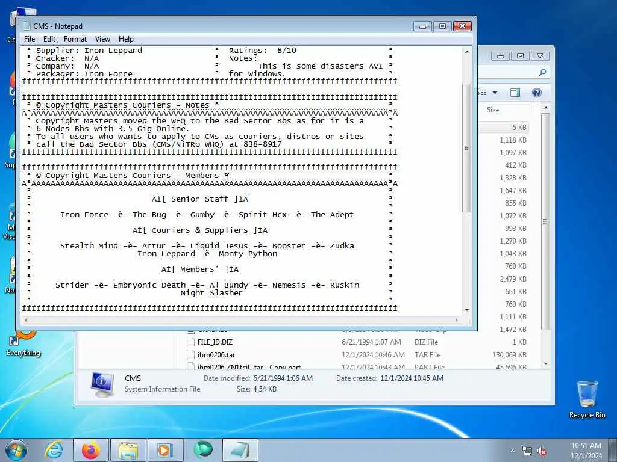Viewport: 617px width, 462px height.
Task: Click the 2,479 KB size cell
Action: pyautogui.click(x=513, y=279)
